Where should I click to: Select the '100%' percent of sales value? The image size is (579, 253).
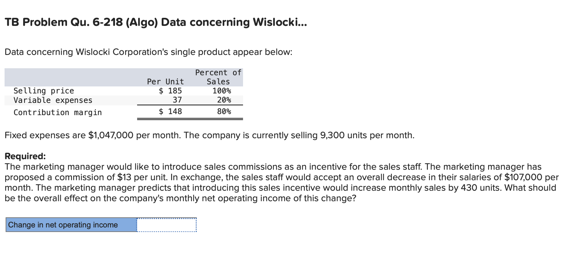pos(222,91)
